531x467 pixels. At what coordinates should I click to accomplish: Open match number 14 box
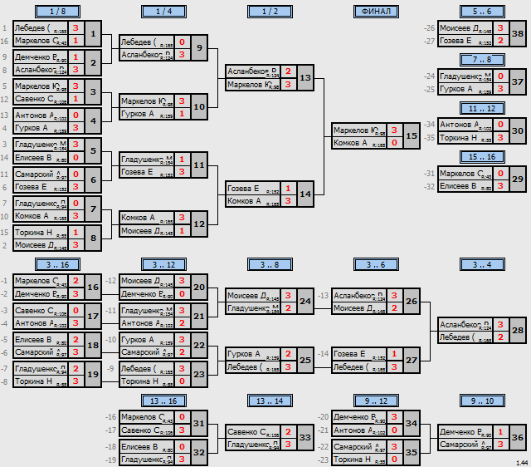coord(305,194)
